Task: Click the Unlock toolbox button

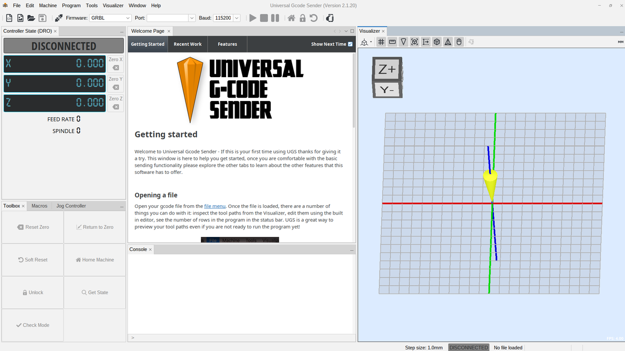Action: 33,293
